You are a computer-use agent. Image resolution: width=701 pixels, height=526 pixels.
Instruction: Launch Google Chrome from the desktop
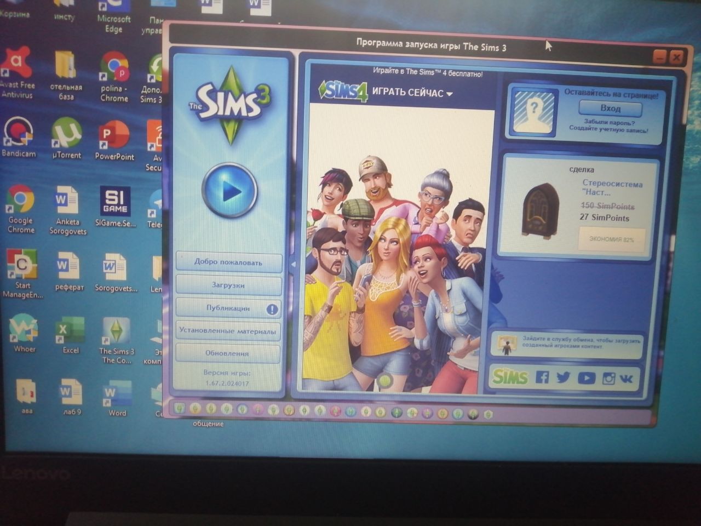coord(20,209)
